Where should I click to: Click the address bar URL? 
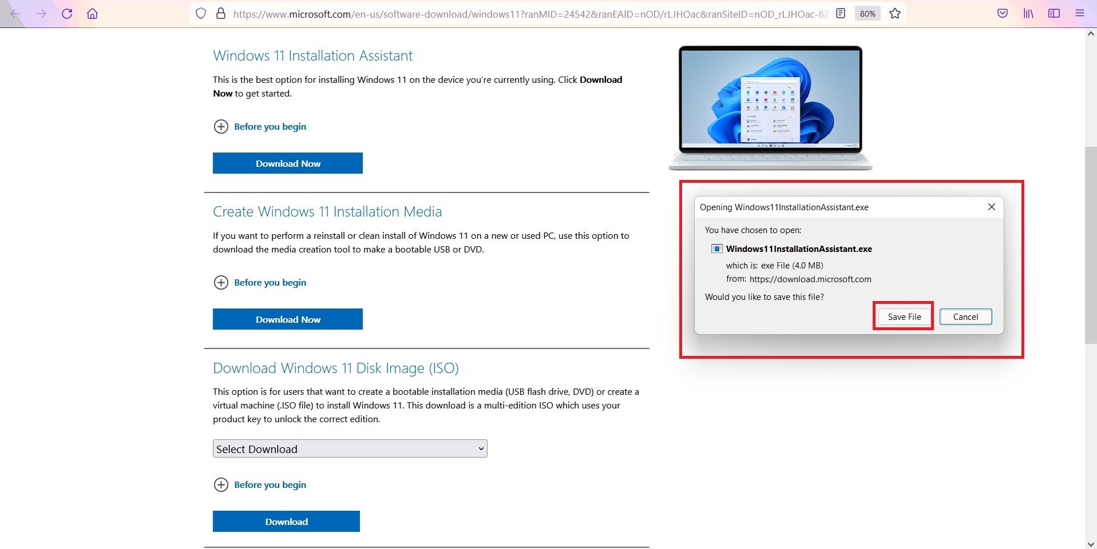tap(530, 14)
